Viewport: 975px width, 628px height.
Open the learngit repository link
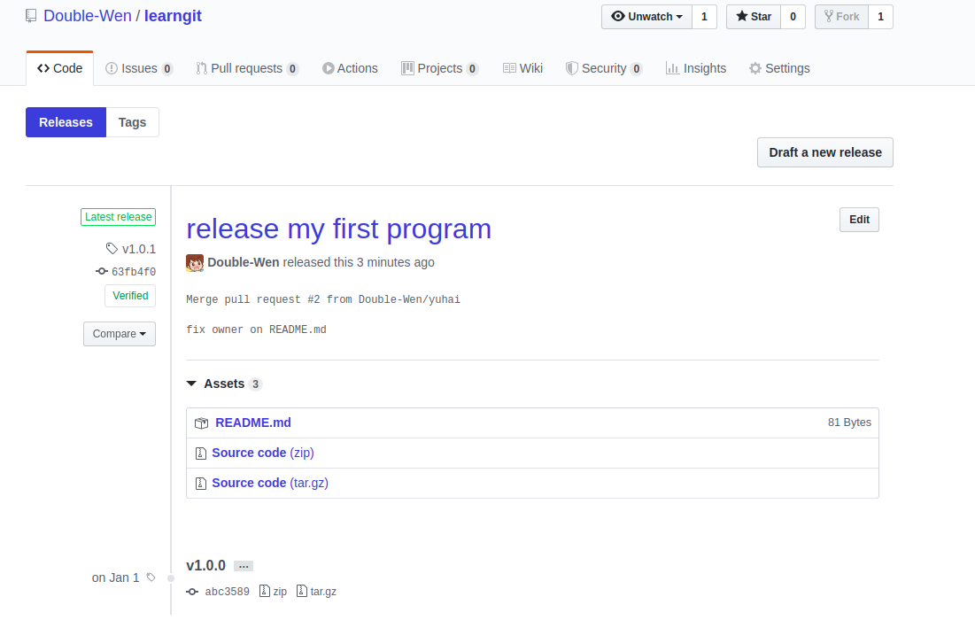tap(173, 16)
